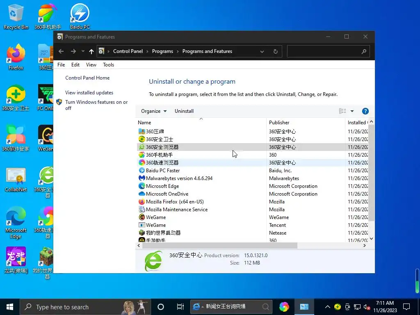Screen dimensions: 420x315
Task: Click Malwarebytes icon in program list
Action: pos(142,178)
